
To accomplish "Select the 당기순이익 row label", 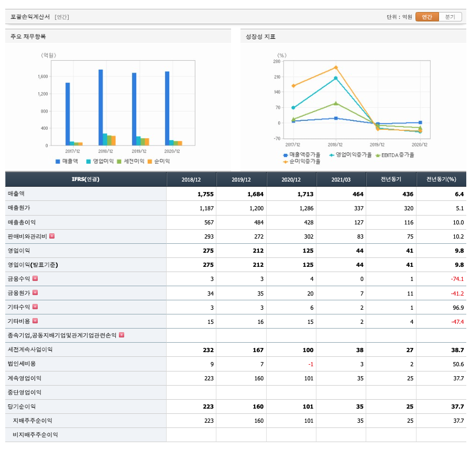I will (x=21, y=407).
